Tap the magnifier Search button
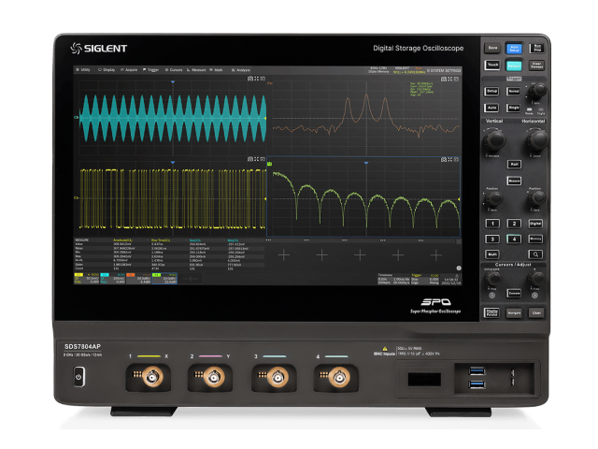The height and width of the screenshot is (449, 598). [x=536, y=253]
